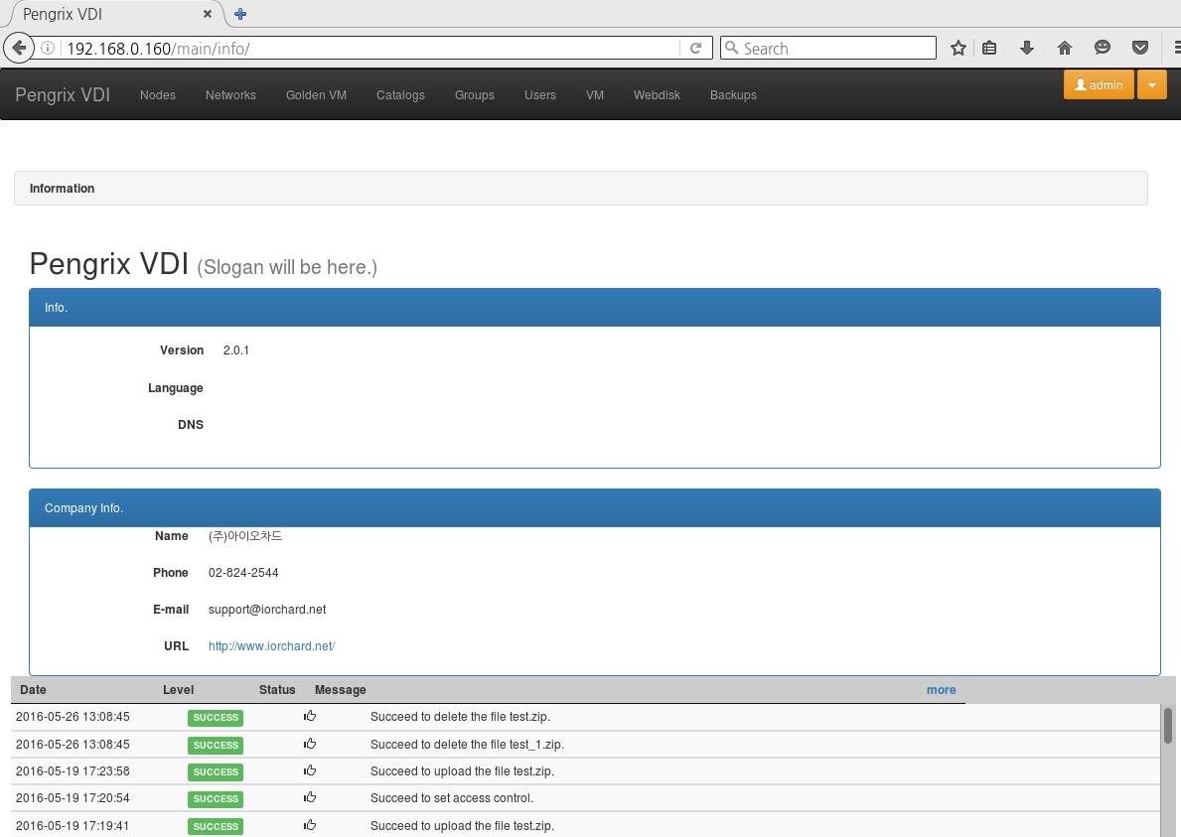Click the DNS field label
This screenshot has height=837, width=1181.
click(191, 425)
